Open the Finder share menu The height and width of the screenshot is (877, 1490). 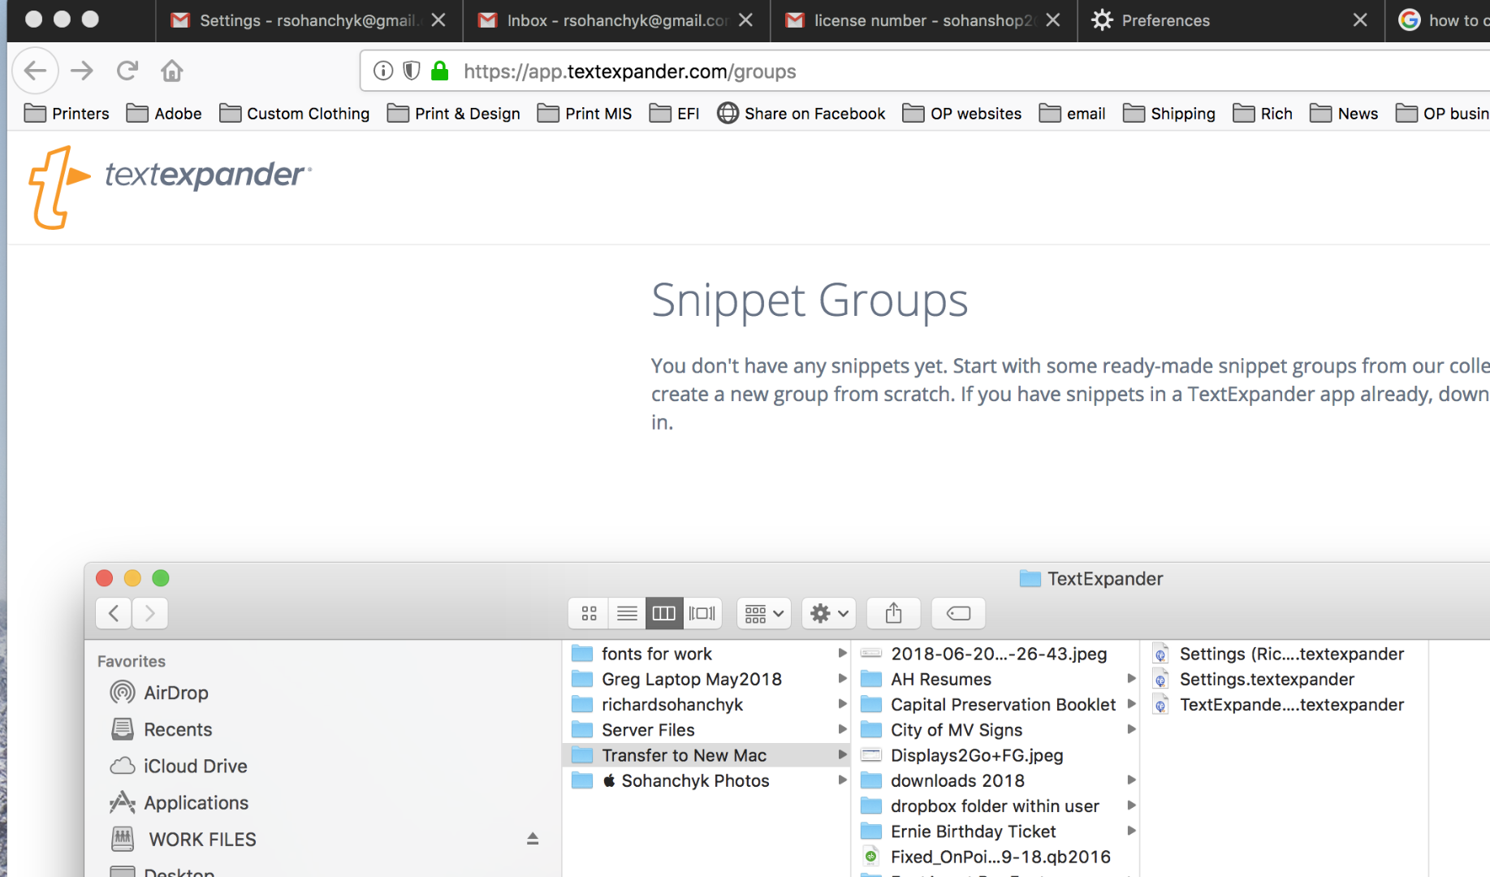893,613
